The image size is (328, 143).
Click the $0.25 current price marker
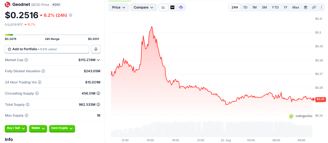(320, 99)
